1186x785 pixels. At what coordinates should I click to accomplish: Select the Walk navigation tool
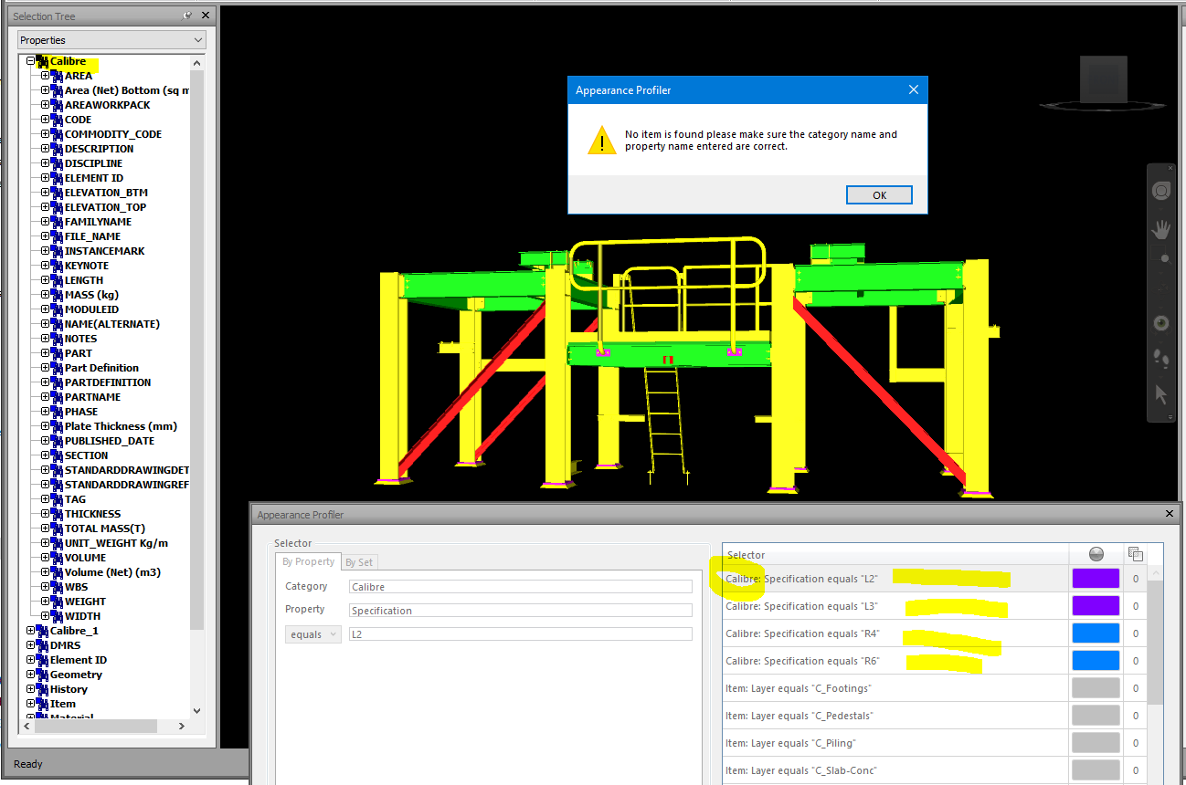(1161, 361)
